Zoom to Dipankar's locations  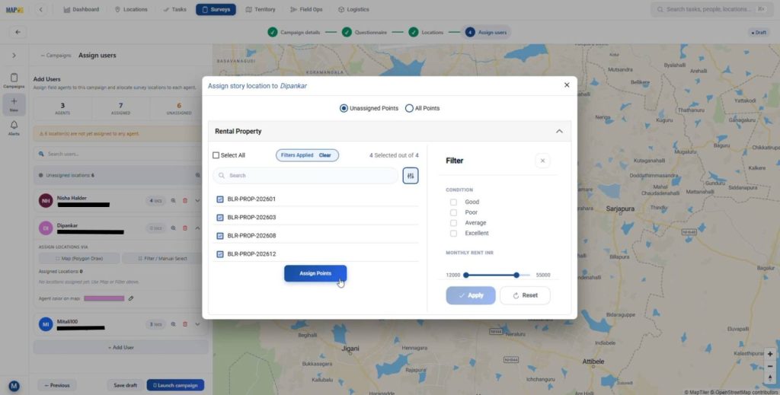pos(173,228)
